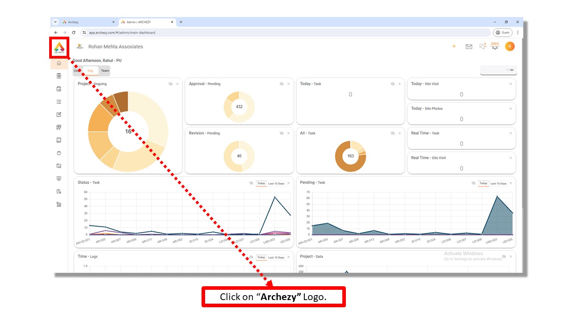
Task: Open the sidebar icon just below the shield
Action: pos(59,191)
